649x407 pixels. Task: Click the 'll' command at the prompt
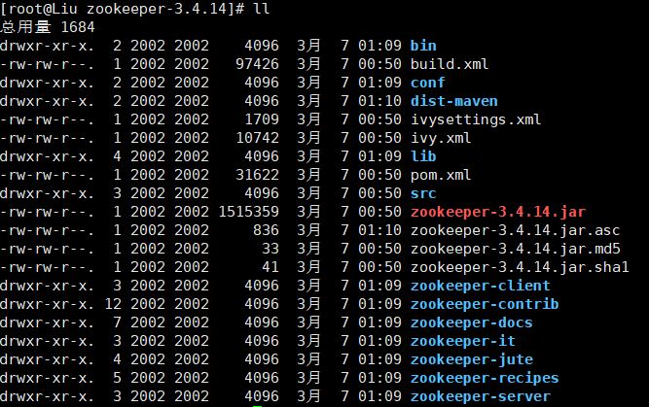(x=262, y=9)
